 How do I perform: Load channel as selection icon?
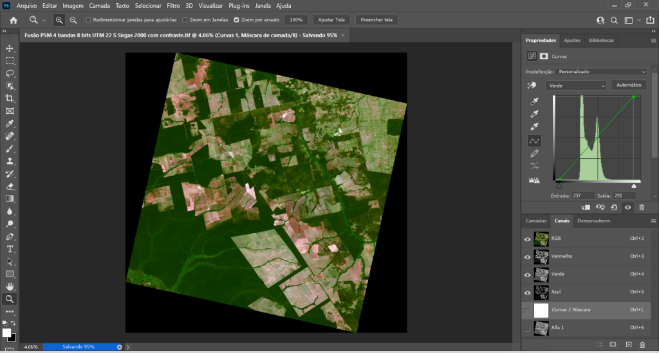tap(599, 345)
